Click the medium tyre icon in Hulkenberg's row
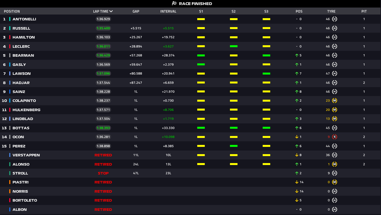The height and width of the screenshot is (215, 381). (334, 110)
